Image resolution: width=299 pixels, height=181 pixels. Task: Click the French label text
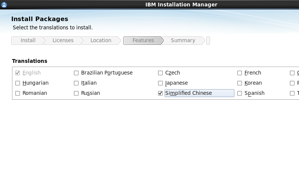253,73
